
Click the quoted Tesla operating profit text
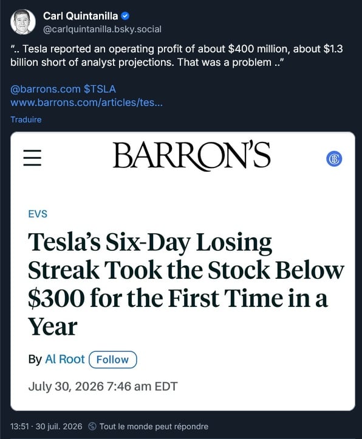[x=177, y=55]
